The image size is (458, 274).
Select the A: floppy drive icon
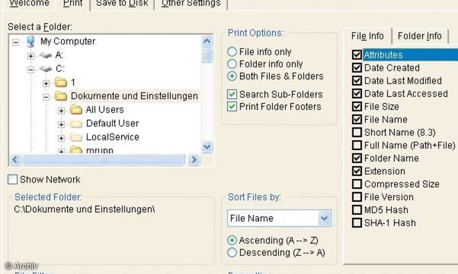pos(45,56)
